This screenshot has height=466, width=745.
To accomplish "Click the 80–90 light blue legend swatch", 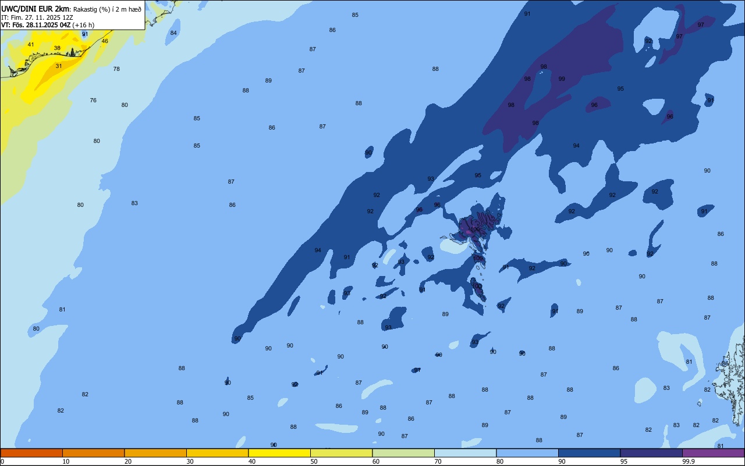I will (527, 453).
